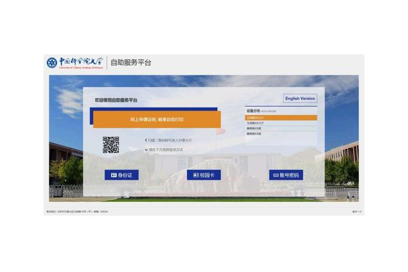Click the QR code image
The image size is (408, 272).
tap(111, 144)
